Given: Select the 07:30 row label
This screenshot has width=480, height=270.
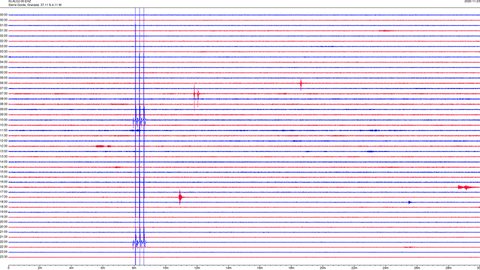Looking at the screenshot, I should 3,93.
